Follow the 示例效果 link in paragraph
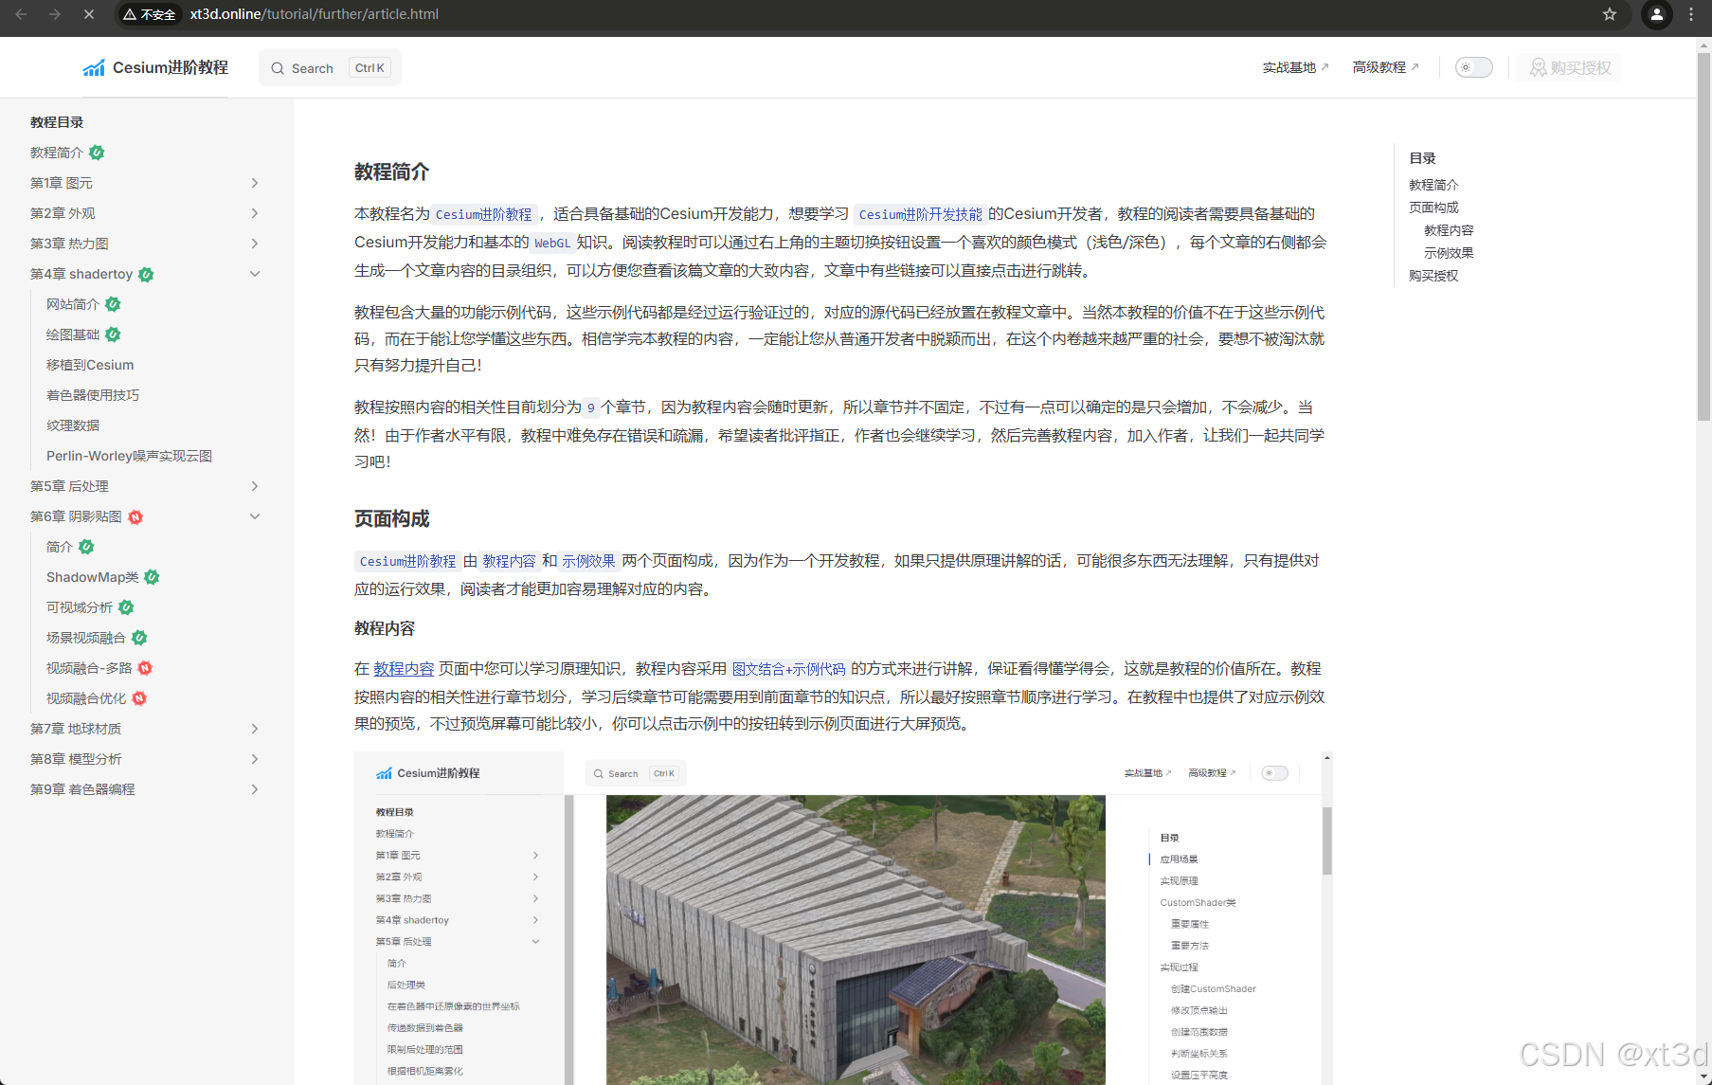Image resolution: width=1712 pixels, height=1085 pixels. click(x=588, y=561)
